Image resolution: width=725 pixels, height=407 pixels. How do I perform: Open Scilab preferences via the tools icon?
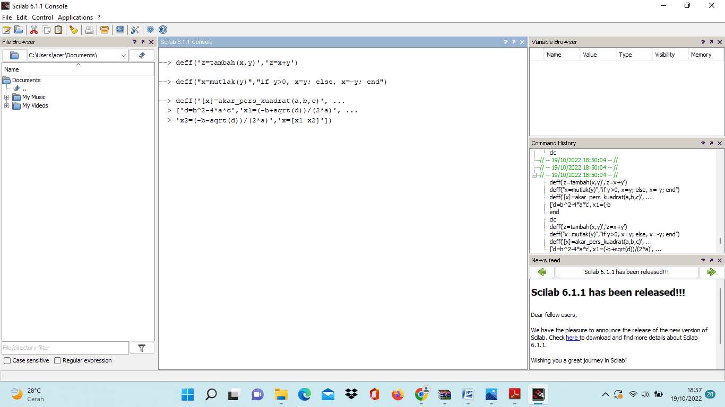pos(135,30)
